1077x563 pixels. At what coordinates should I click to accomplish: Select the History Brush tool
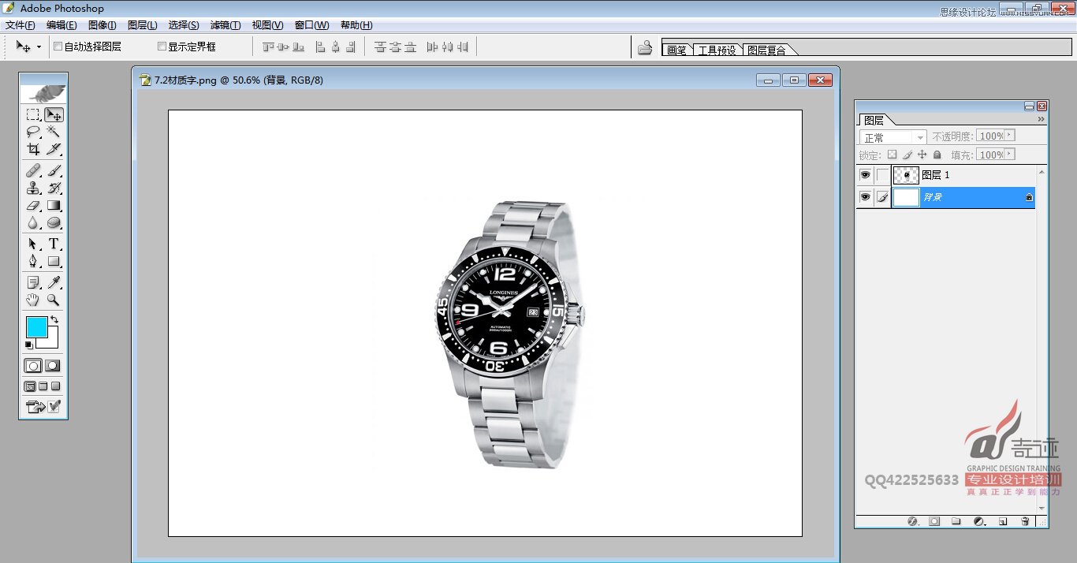(54, 188)
